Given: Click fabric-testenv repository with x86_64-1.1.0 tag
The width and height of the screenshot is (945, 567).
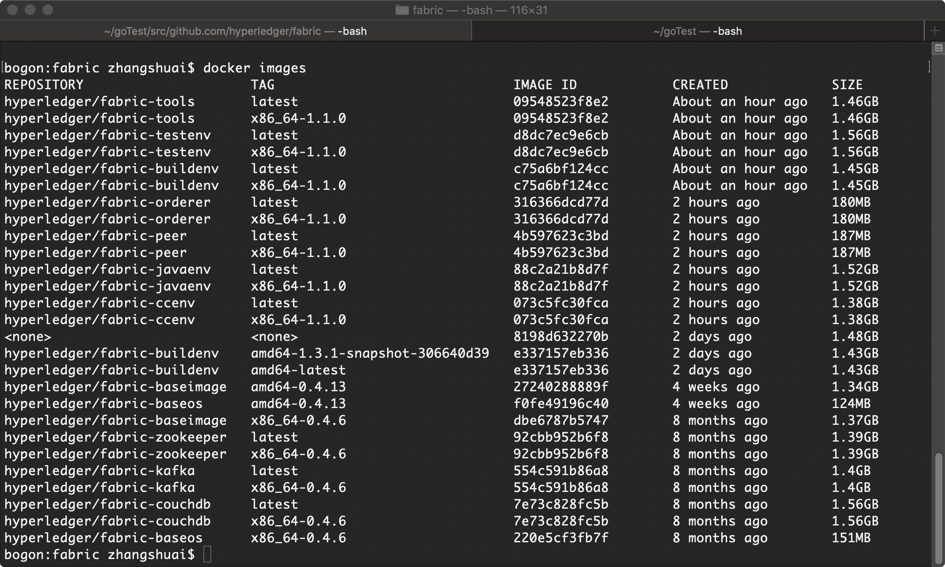Looking at the screenshot, I should pos(107,152).
